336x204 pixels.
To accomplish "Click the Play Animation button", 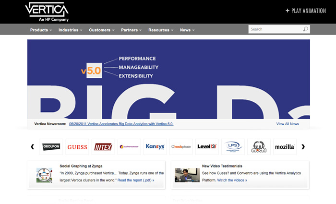I will 305,11.
